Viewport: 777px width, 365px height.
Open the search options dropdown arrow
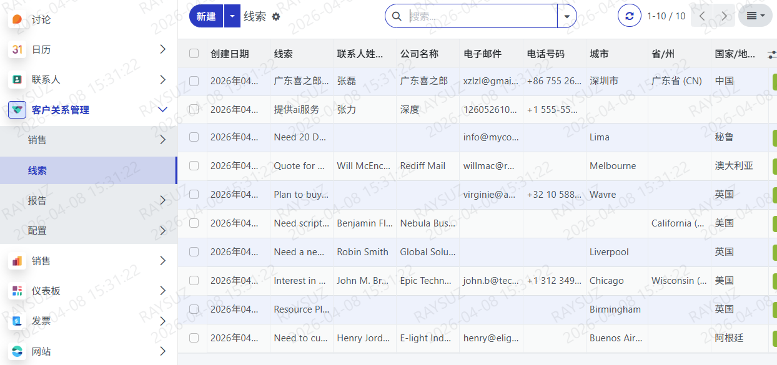tap(567, 16)
